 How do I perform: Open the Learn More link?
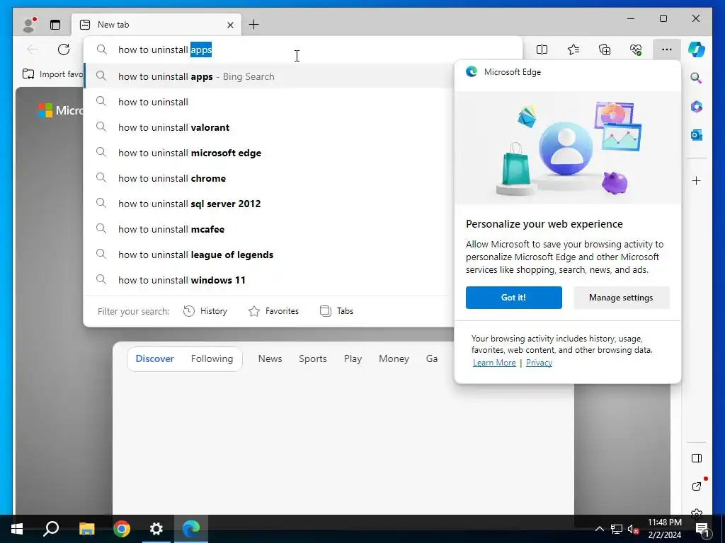(494, 363)
